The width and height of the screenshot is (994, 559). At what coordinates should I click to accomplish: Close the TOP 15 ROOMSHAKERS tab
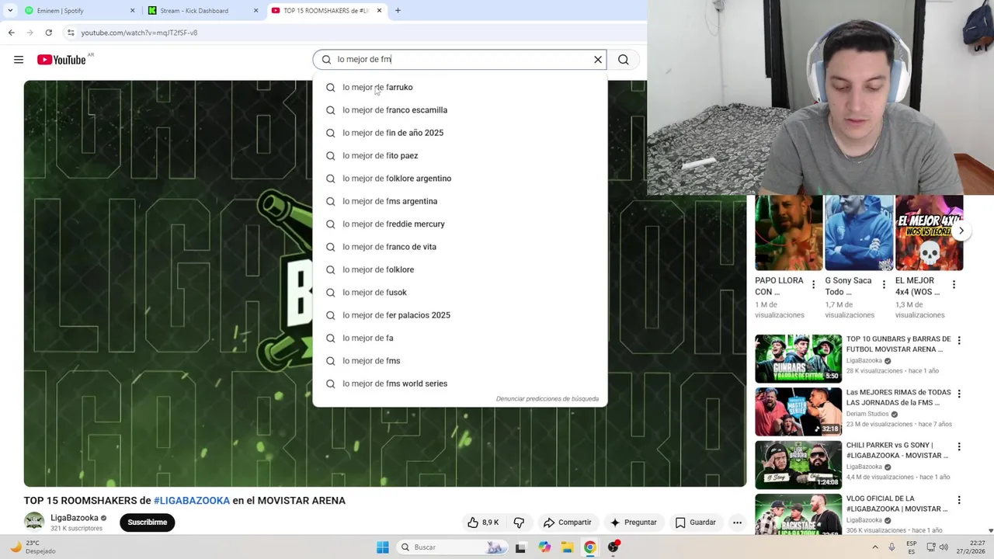pyautogui.click(x=379, y=11)
